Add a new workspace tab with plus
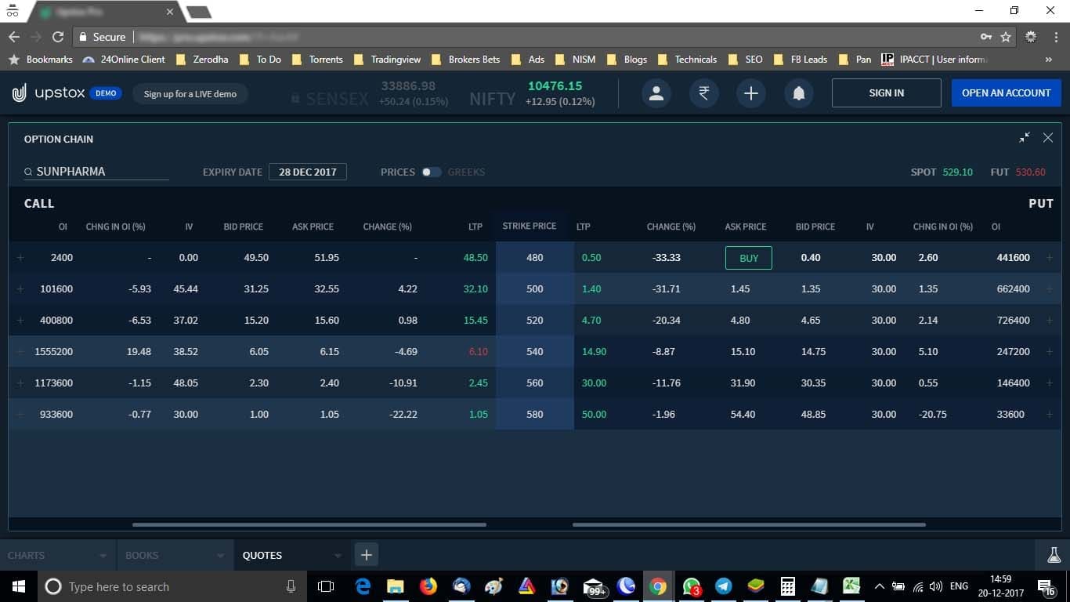 tap(366, 555)
